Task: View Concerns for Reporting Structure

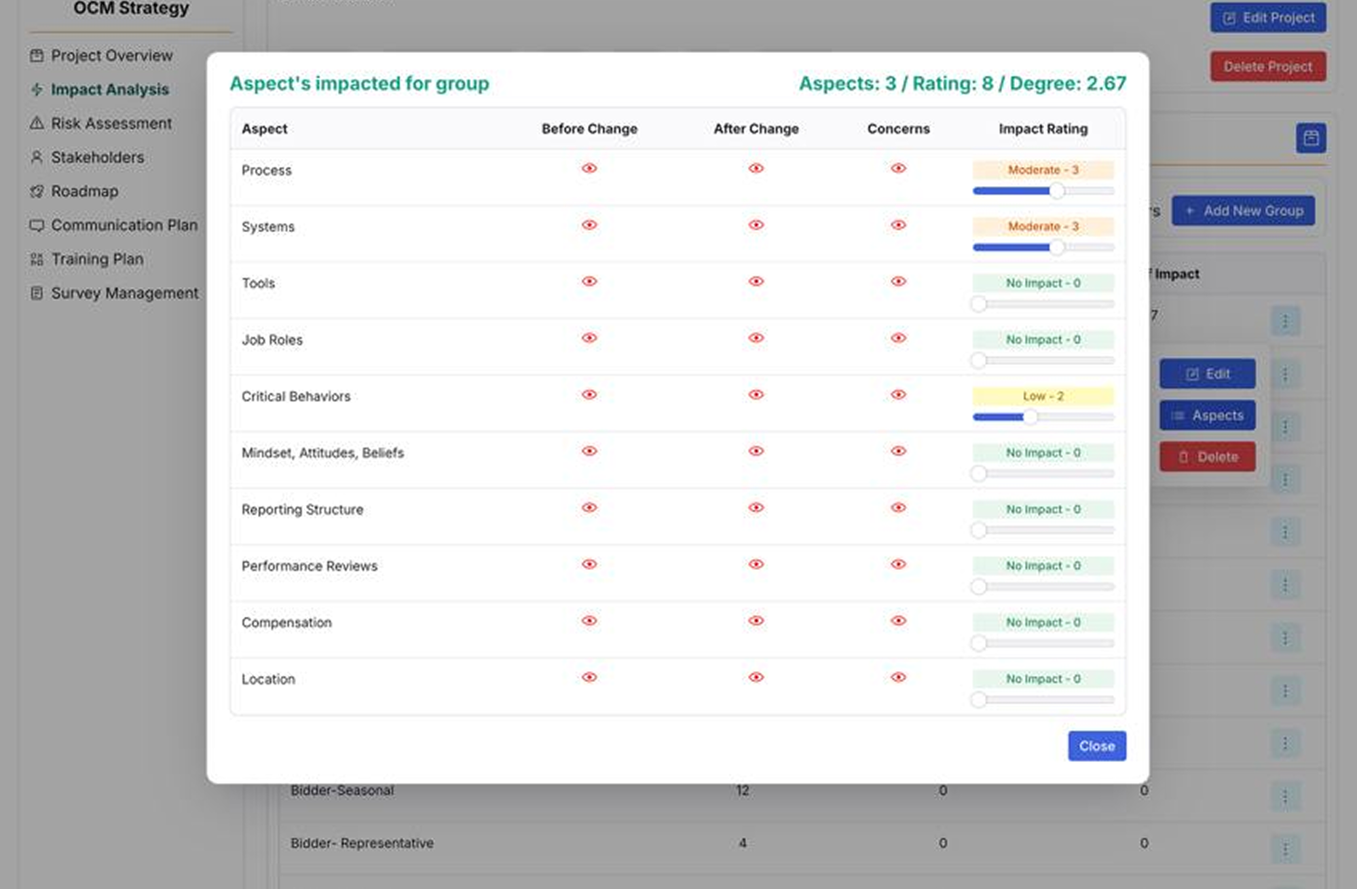Action: click(898, 508)
